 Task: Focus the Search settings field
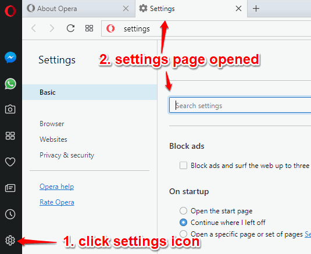[x=240, y=105]
